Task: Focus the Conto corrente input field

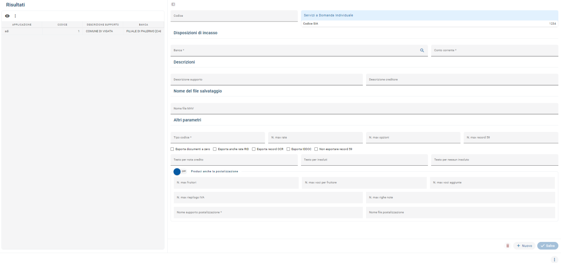Action: click(494, 50)
